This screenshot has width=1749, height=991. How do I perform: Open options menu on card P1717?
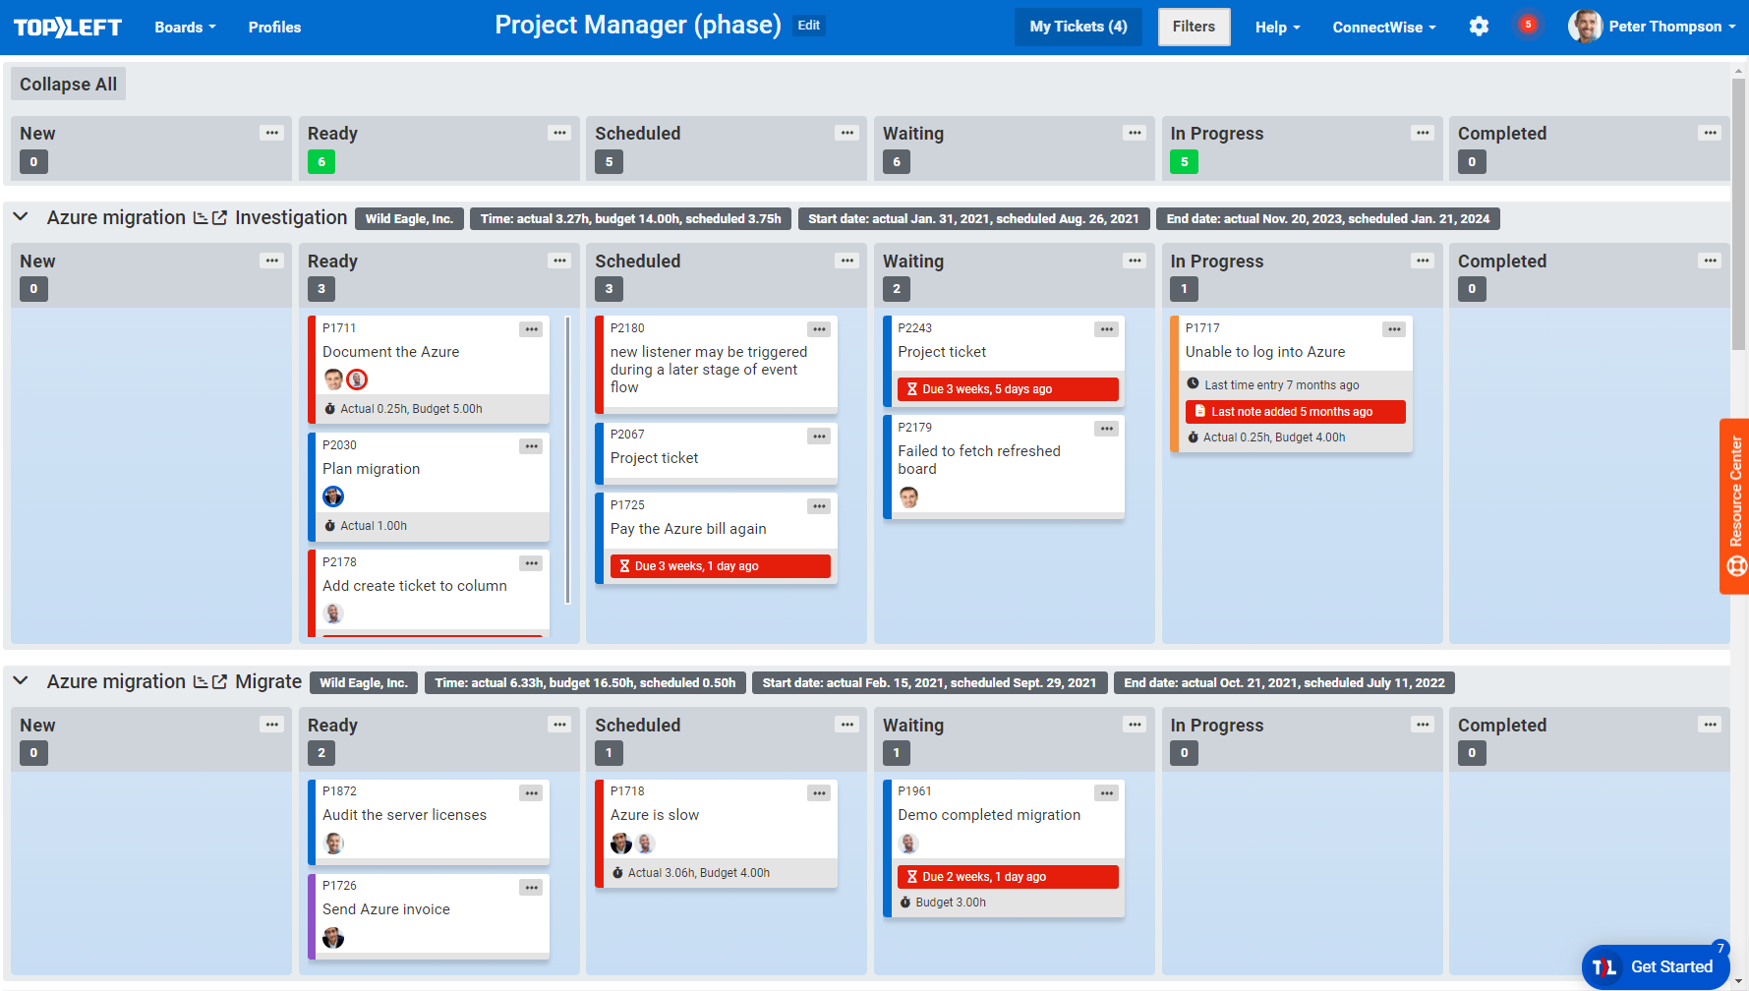tap(1394, 329)
